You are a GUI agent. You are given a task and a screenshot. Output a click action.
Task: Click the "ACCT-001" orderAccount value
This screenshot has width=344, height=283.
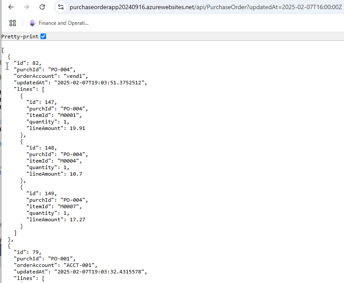point(79,265)
